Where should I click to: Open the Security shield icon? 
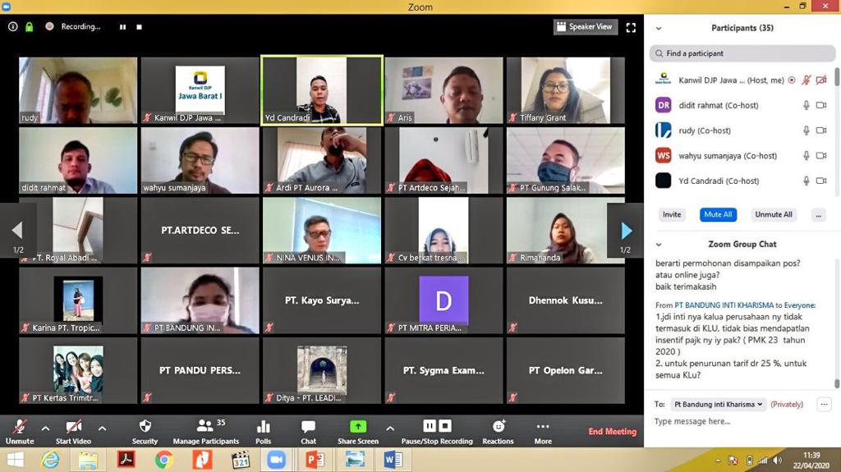click(x=145, y=427)
